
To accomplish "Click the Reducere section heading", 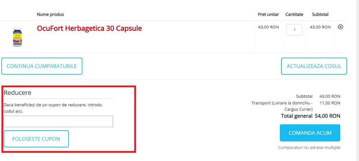I will coord(18,93).
